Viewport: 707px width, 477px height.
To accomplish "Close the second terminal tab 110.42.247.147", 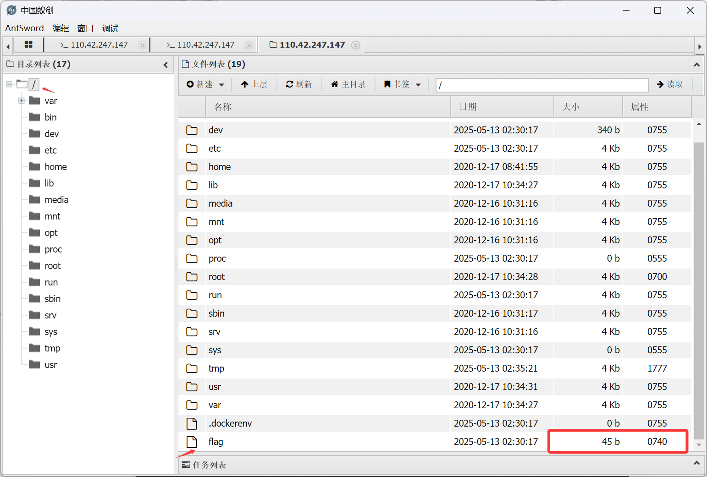I will click(249, 45).
